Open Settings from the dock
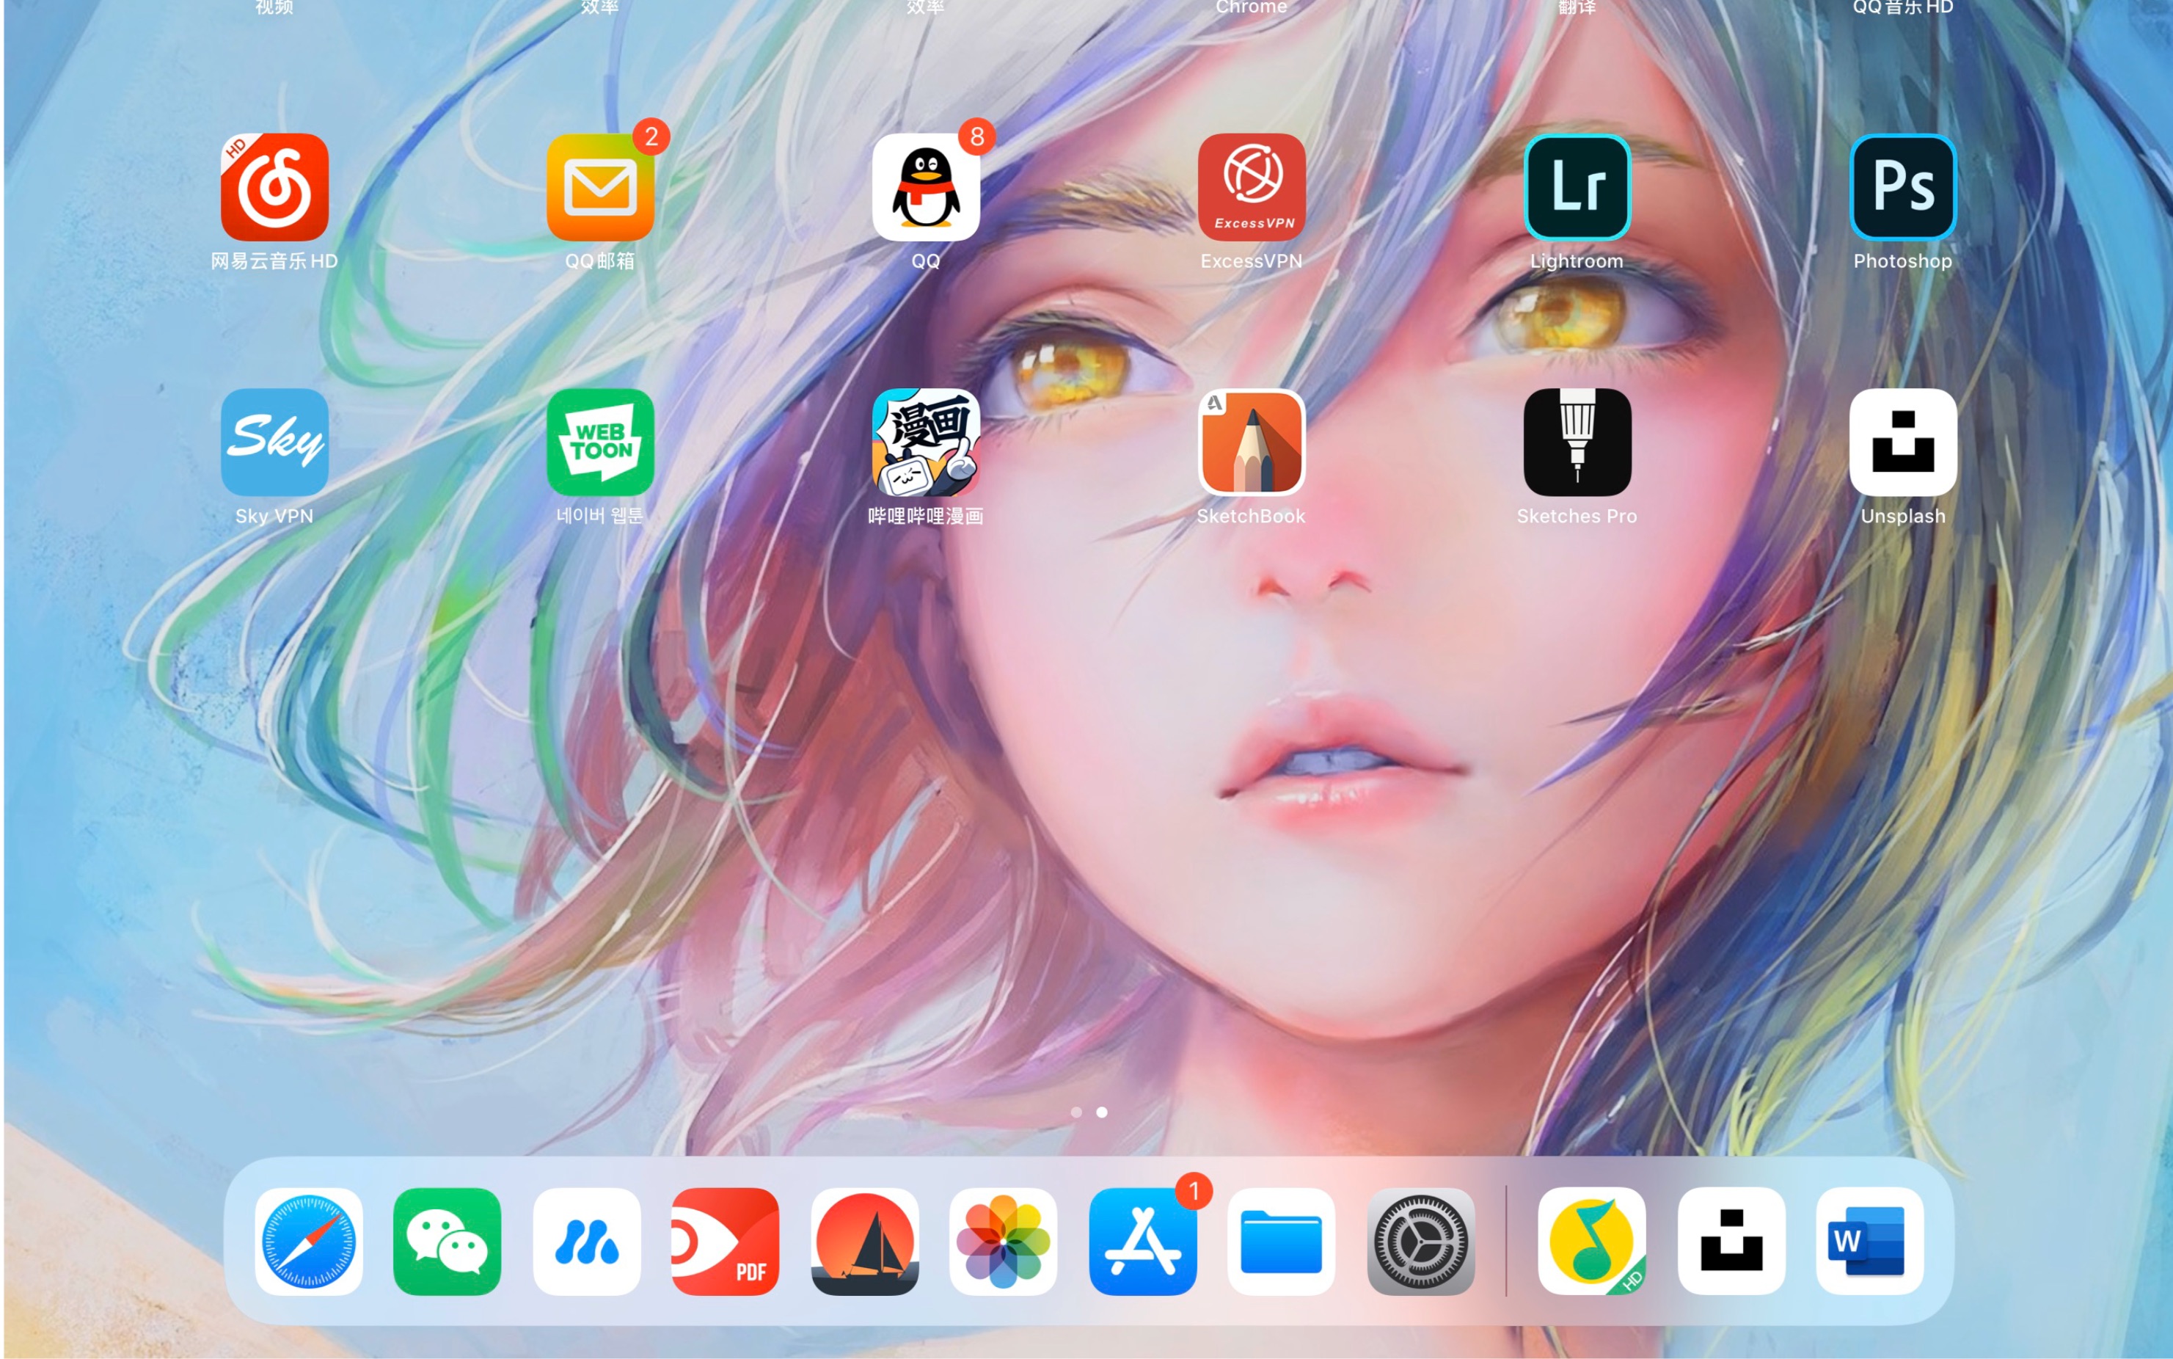 coord(1420,1242)
